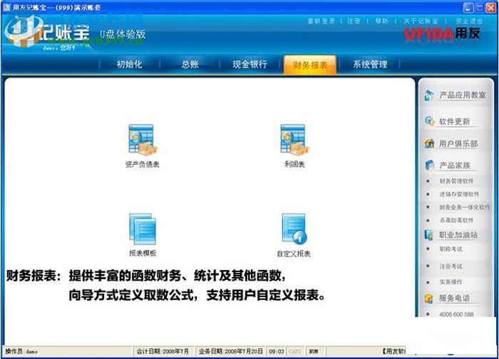The image size is (499, 359).
Task: Open the 软件更新 link
Action: coord(454,122)
